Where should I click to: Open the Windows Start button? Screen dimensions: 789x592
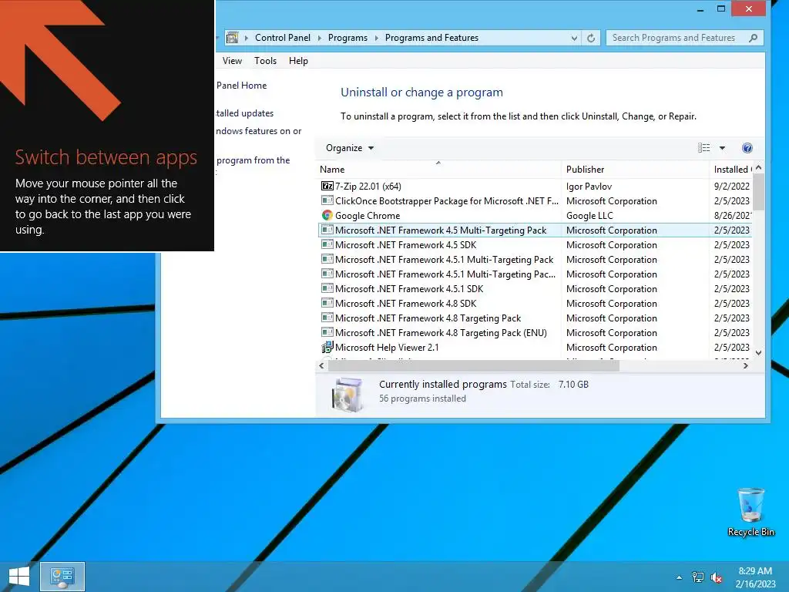point(19,577)
